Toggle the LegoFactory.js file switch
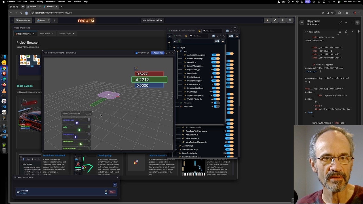363x204 pixels. 217,70
